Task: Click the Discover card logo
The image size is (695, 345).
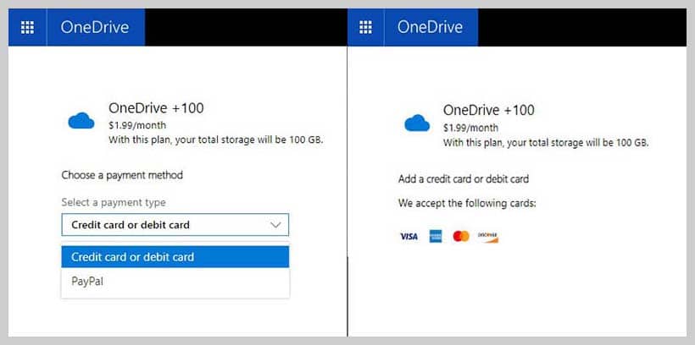Action: tap(488, 237)
